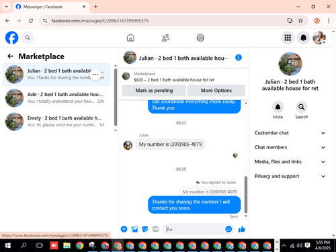336x252 pixels.
Task: Open a new browser tab
Action: click(x=95, y=7)
